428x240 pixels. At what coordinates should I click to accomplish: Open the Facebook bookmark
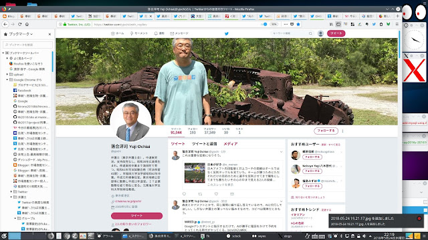(22, 91)
